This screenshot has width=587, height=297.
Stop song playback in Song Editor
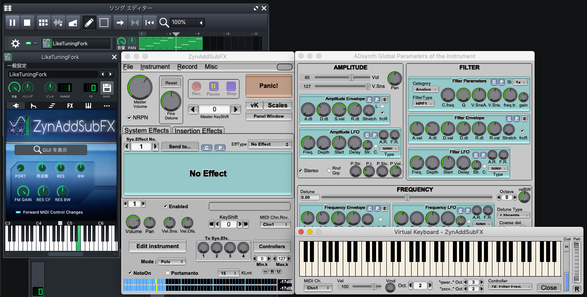click(27, 22)
